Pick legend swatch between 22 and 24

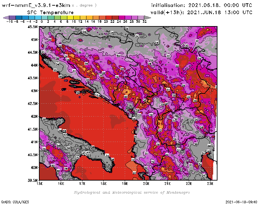[x=115, y=17]
